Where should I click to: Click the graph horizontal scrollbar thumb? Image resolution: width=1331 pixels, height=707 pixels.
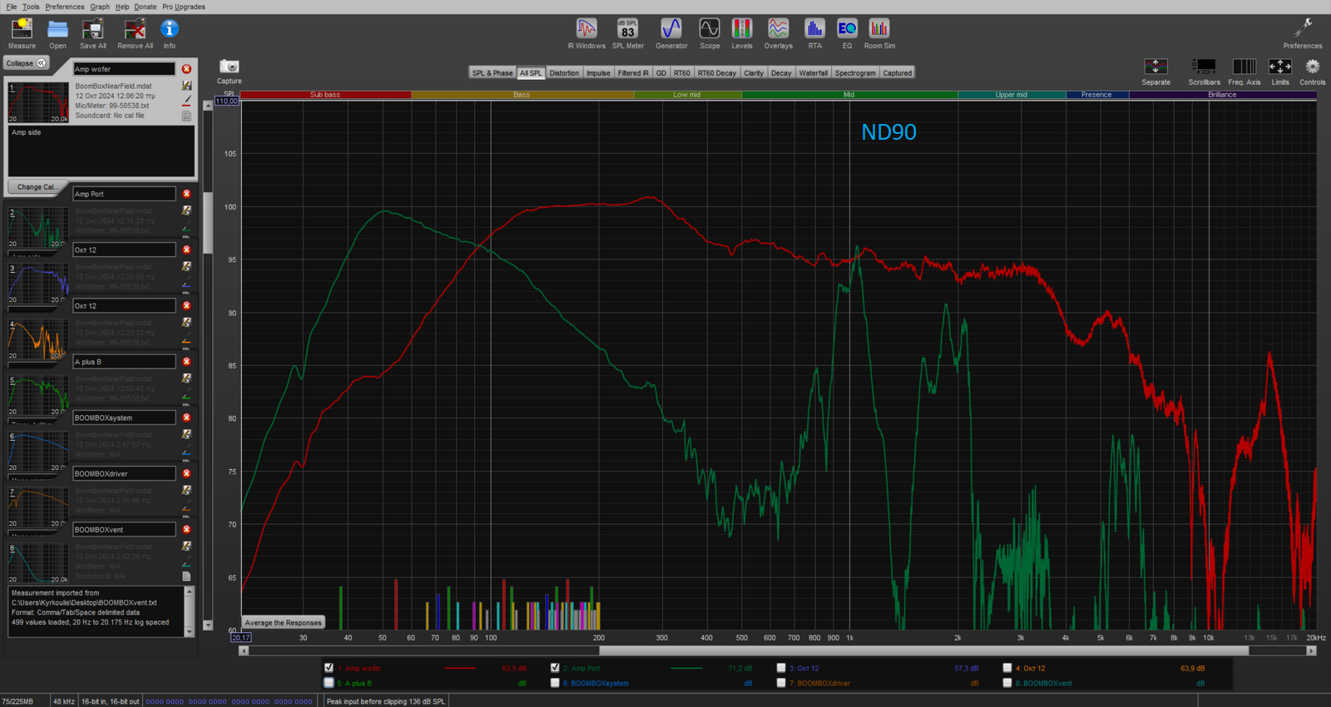point(923,650)
